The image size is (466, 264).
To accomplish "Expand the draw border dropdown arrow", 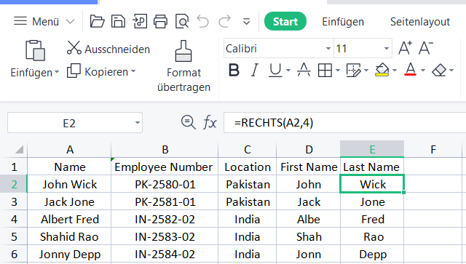I will pos(366,71).
